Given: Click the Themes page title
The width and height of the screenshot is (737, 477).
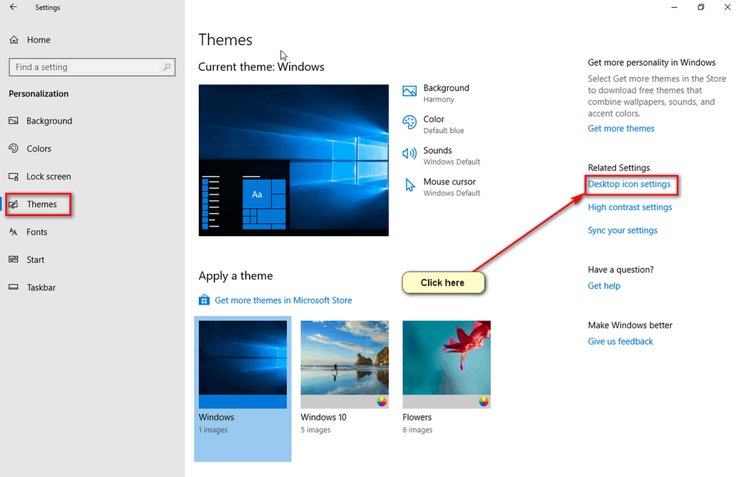Looking at the screenshot, I should pos(225,40).
